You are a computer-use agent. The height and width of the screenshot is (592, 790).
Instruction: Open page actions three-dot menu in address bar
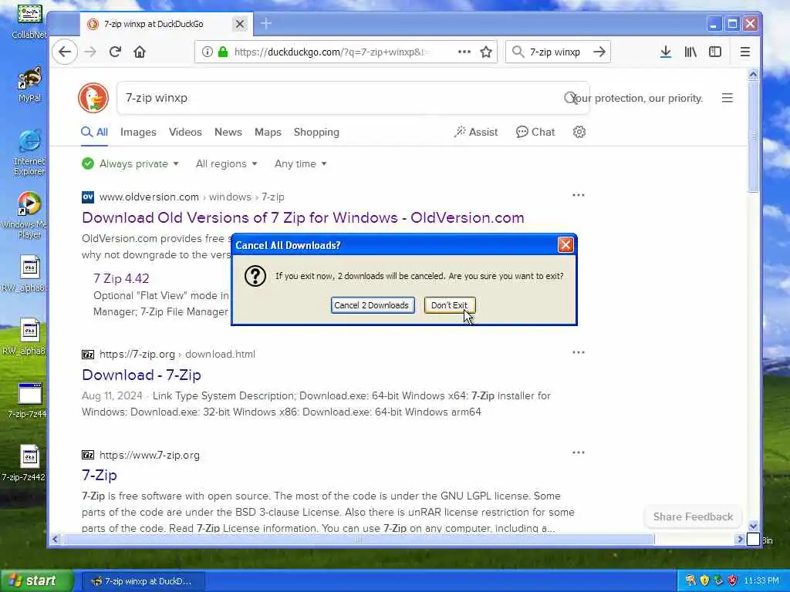464,52
